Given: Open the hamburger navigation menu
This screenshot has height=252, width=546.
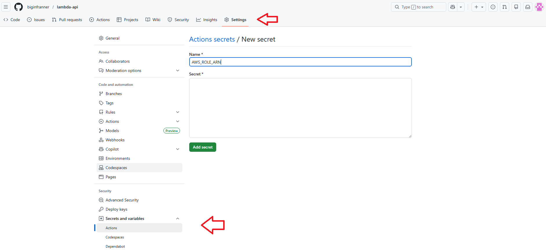Looking at the screenshot, I should 6,7.
